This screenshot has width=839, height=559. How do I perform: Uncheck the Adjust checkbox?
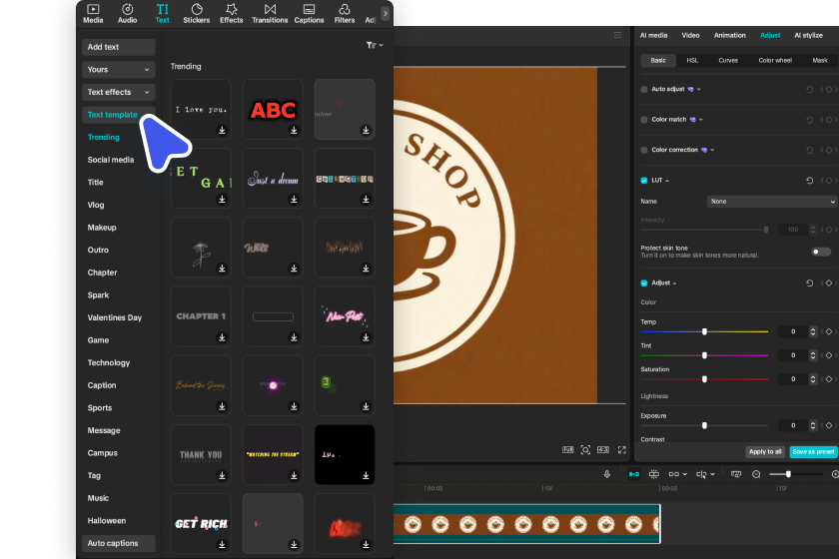click(x=643, y=282)
